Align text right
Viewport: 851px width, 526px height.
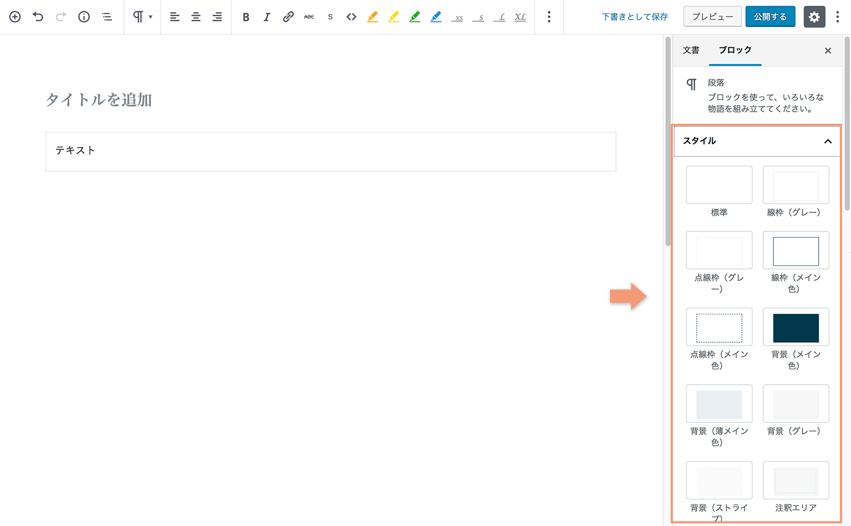pyautogui.click(x=217, y=17)
